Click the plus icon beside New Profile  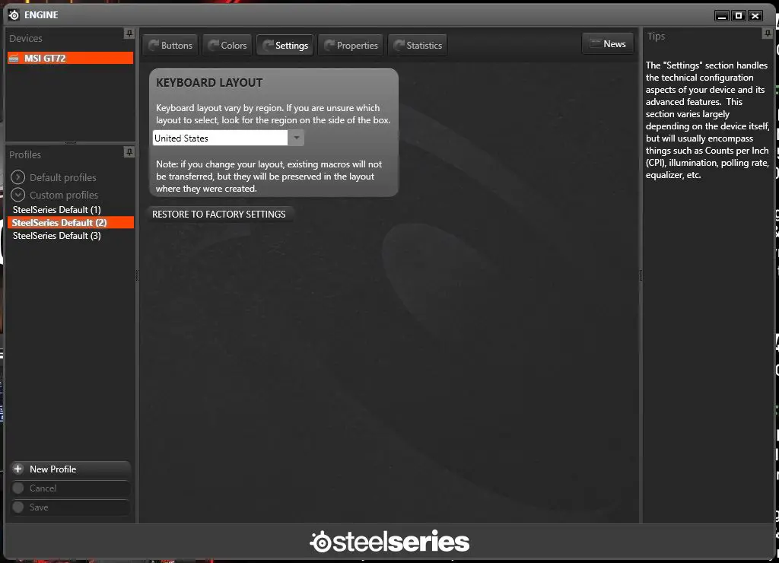point(18,469)
